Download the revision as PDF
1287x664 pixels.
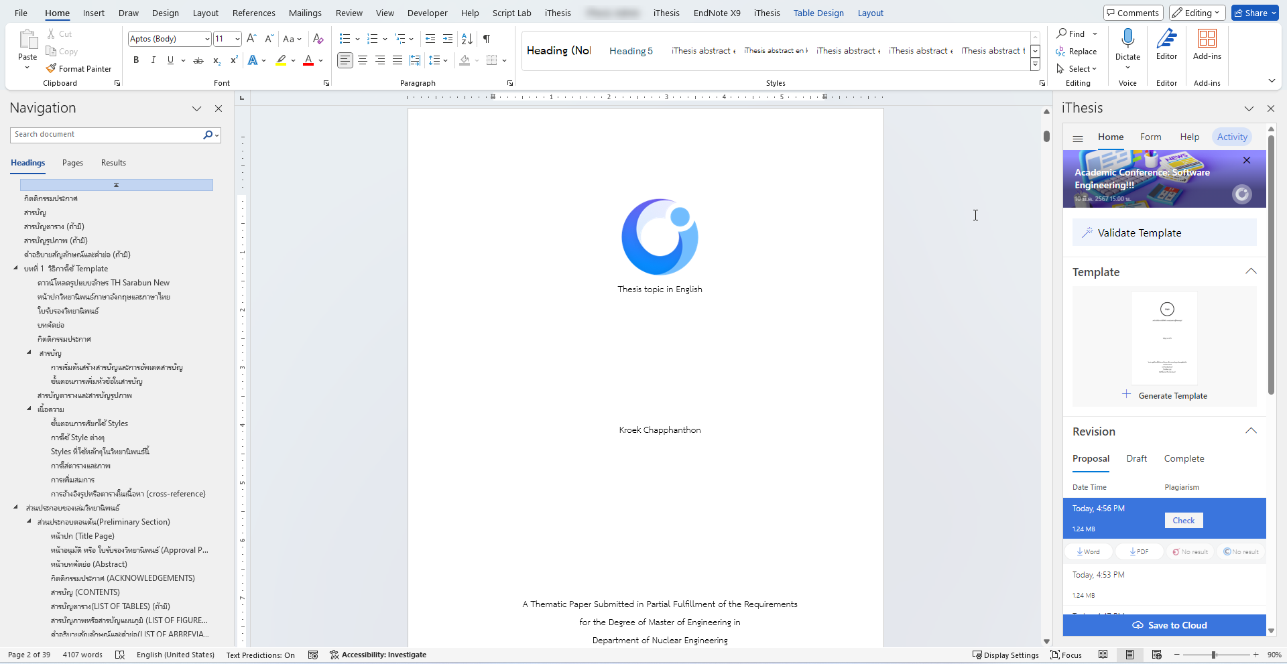[1140, 552]
